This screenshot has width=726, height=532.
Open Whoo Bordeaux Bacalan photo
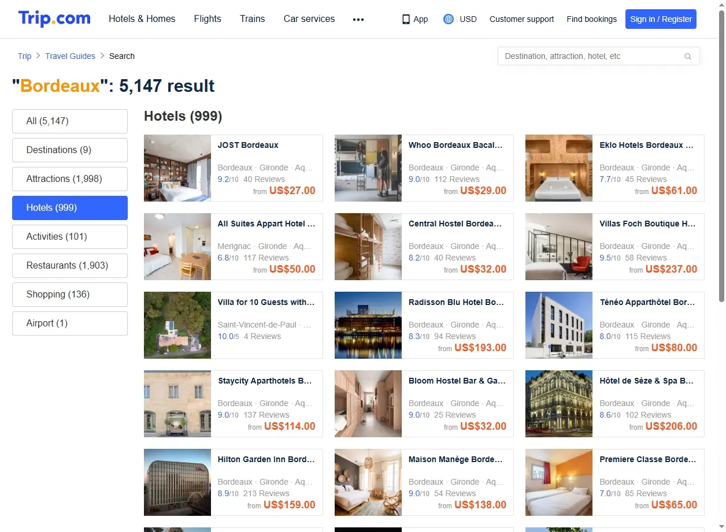(368, 168)
